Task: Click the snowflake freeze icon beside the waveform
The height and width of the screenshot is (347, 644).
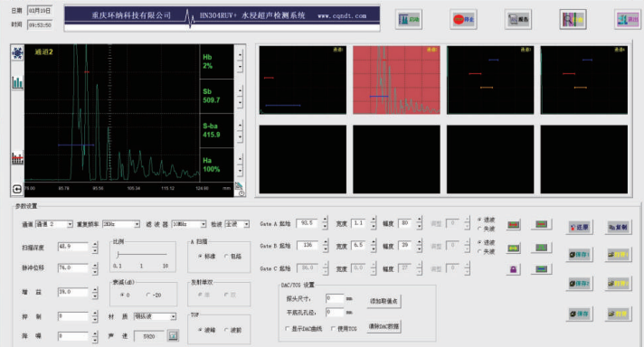Action: (x=17, y=53)
